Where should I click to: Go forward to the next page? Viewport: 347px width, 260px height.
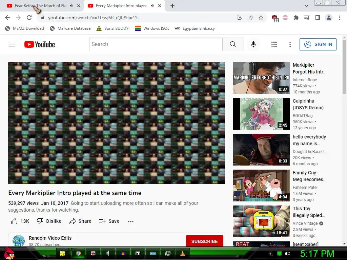coord(18,18)
